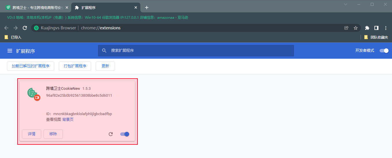Minimize the browser window

point(359,4)
